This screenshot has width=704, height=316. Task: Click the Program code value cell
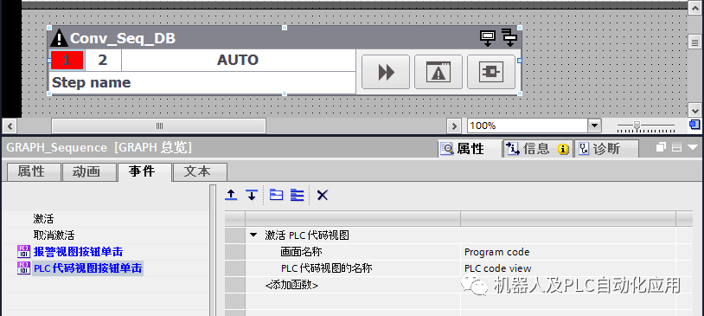(567, 252)
